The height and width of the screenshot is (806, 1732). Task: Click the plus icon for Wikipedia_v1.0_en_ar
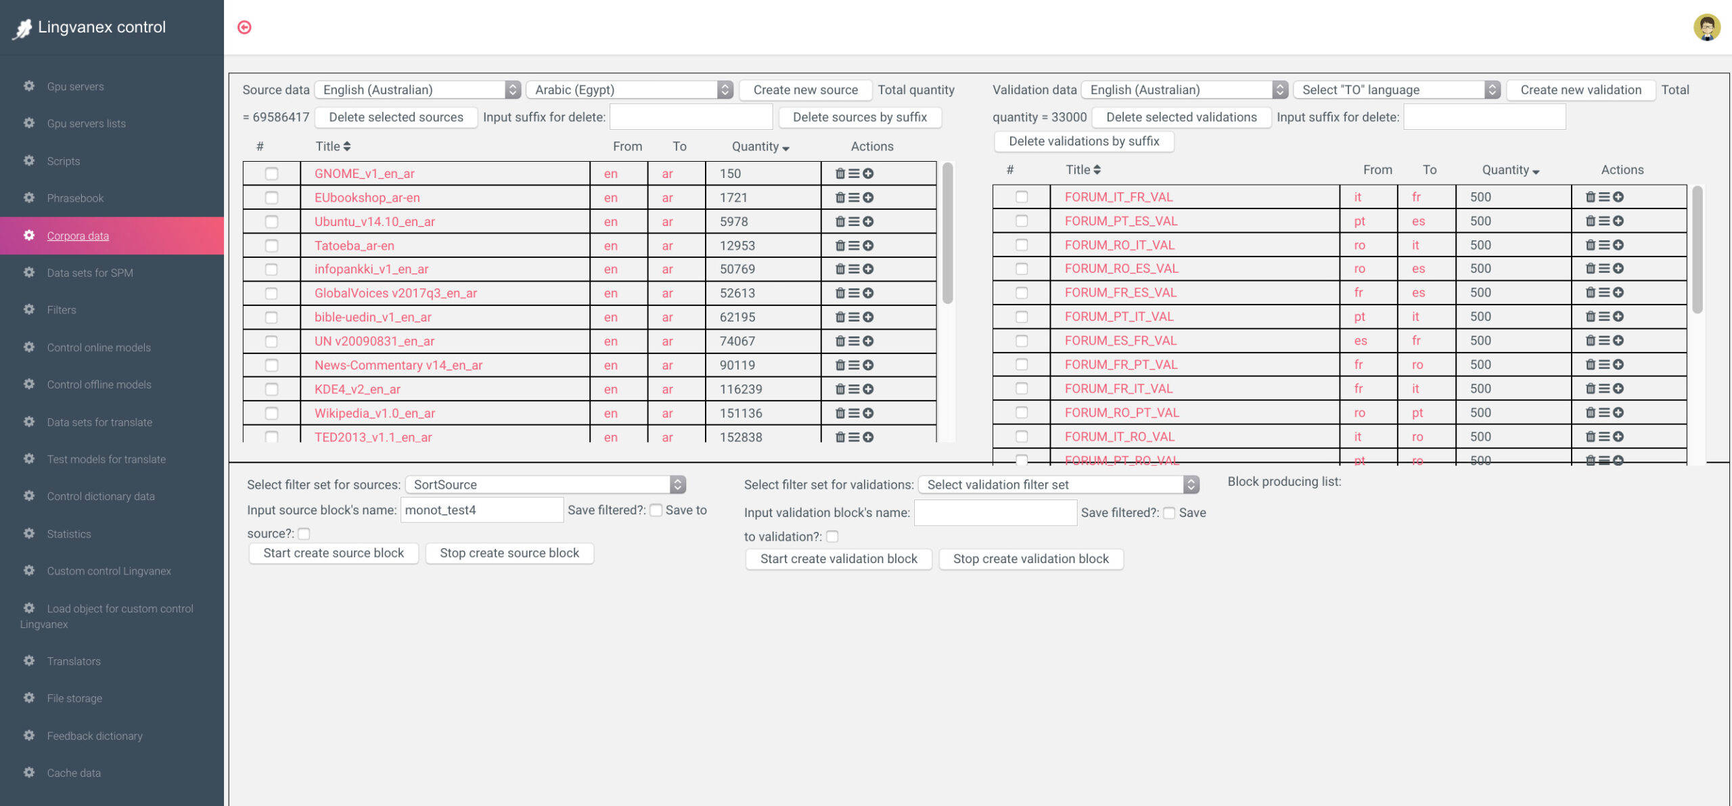(868, 413)
